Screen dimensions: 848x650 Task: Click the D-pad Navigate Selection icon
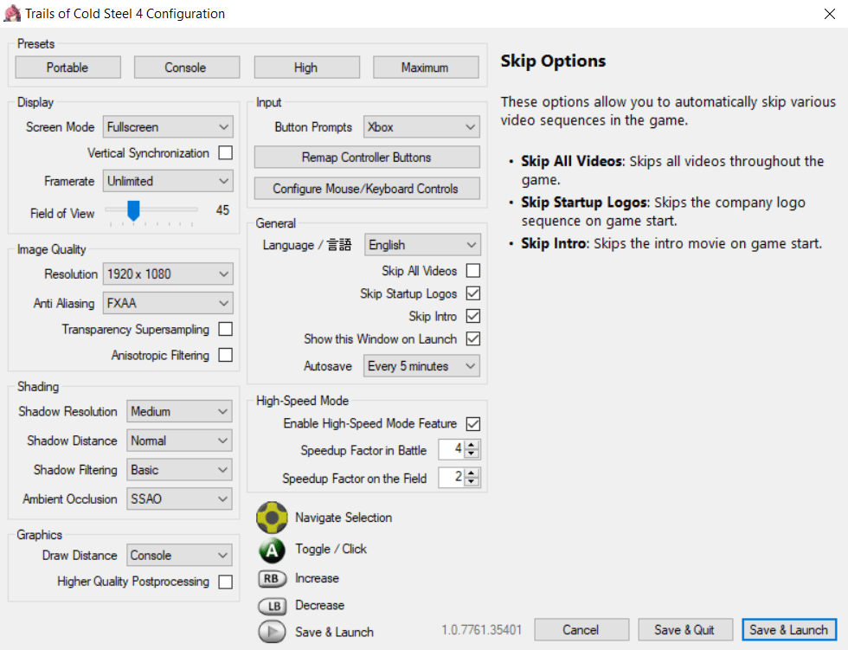pyautogui.click(x=272, y=518)
